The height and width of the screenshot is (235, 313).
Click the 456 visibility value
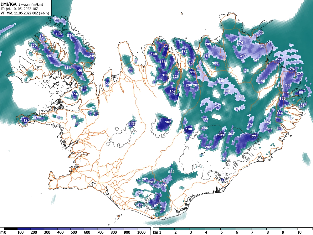[205, 128]
